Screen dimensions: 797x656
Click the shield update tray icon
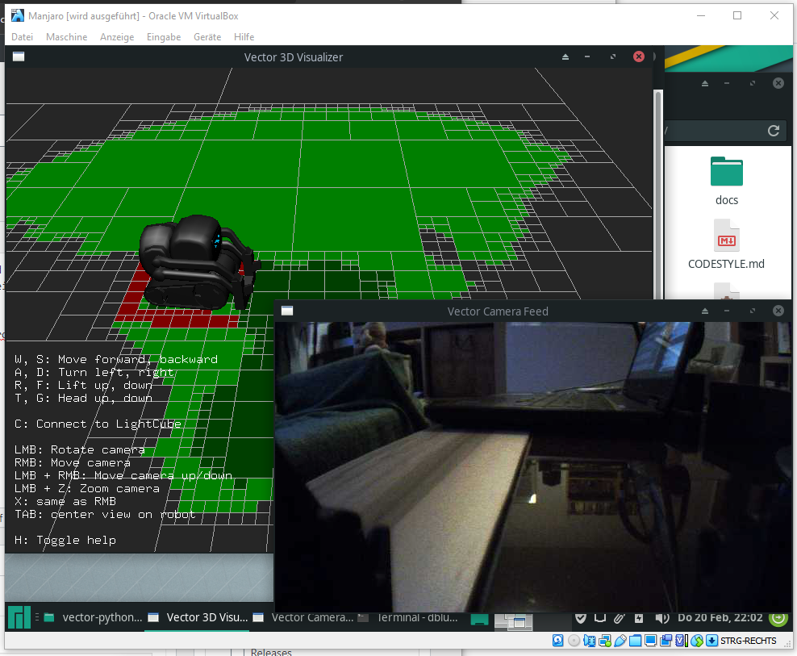(x=581, y=618)
